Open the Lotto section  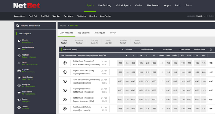tap(178, 5)
